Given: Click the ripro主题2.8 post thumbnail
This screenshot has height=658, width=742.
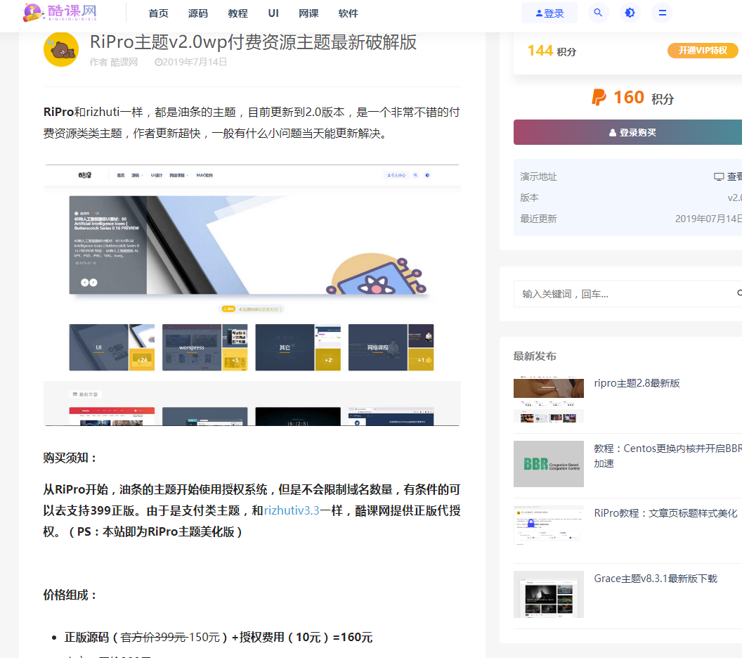Looking at the screenshot, I should [x=549, y=399].
